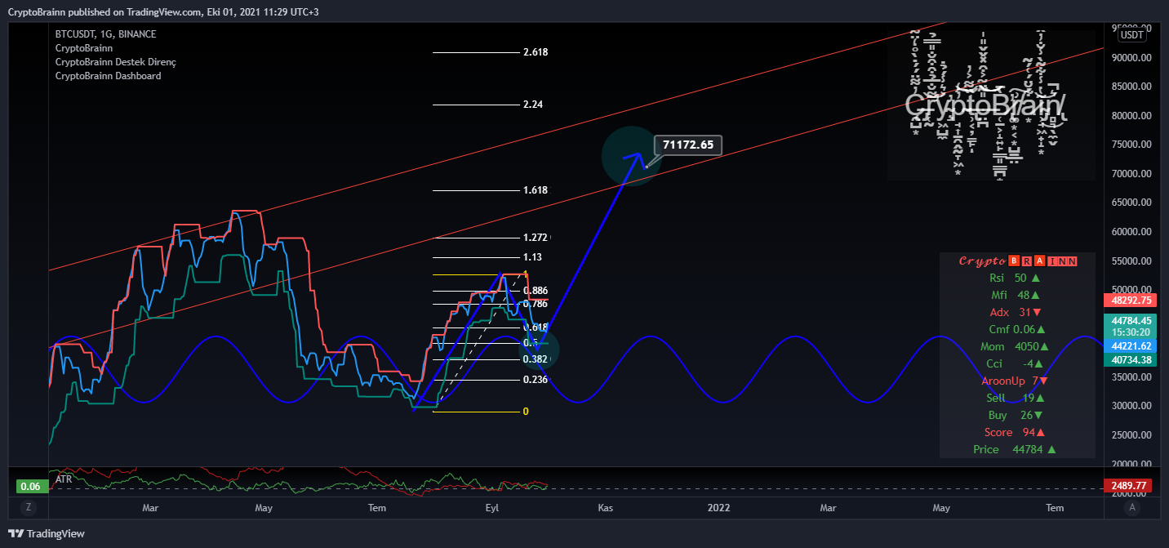1169x548 pixels.
Task: Click the CryptoBrainn Dashboard indicator label
Action: click(109, 76)
